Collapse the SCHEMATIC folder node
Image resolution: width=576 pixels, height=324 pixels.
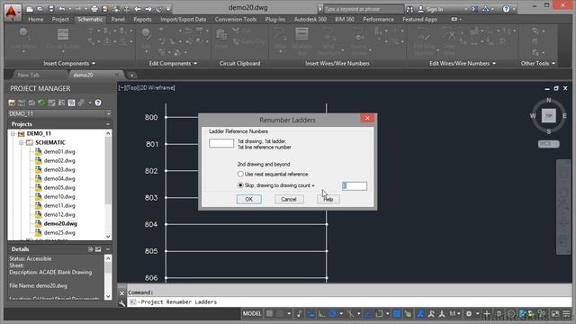point(21,142)
